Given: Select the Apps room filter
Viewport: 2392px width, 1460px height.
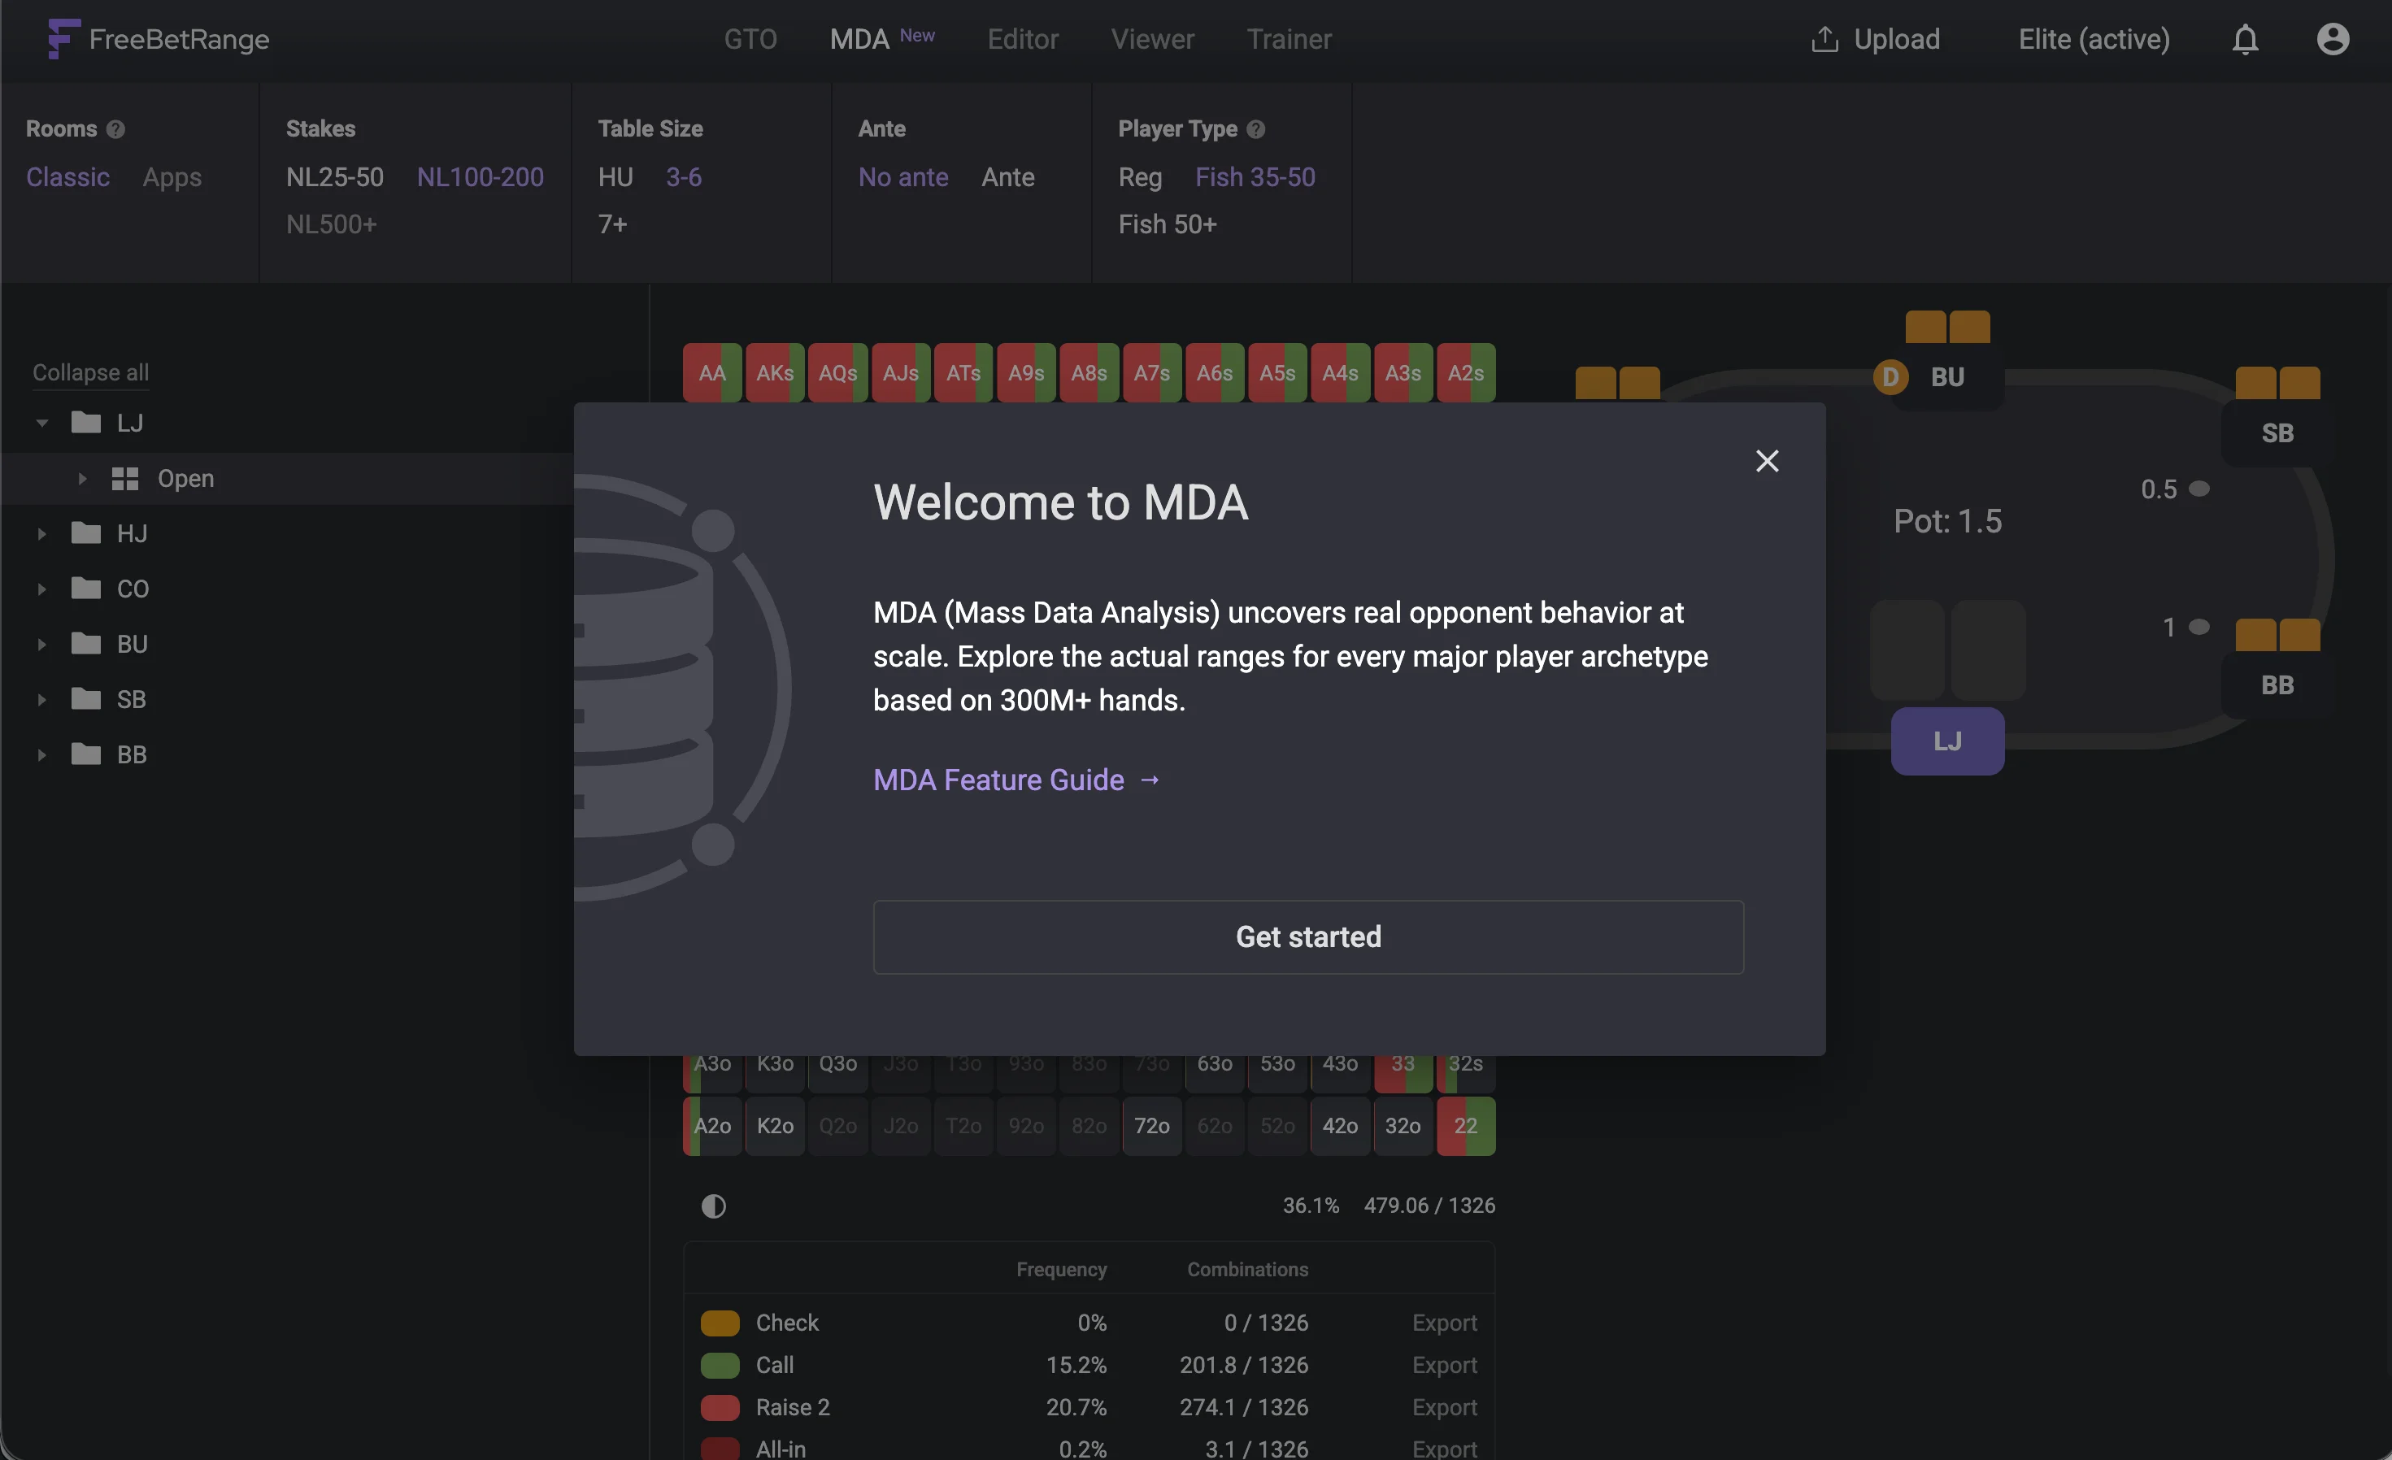Looking at the screenshot, I should (172, 176).
